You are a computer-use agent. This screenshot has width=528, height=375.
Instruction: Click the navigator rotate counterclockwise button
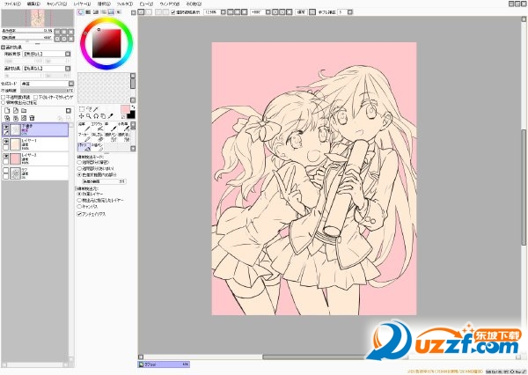[57, 39]
